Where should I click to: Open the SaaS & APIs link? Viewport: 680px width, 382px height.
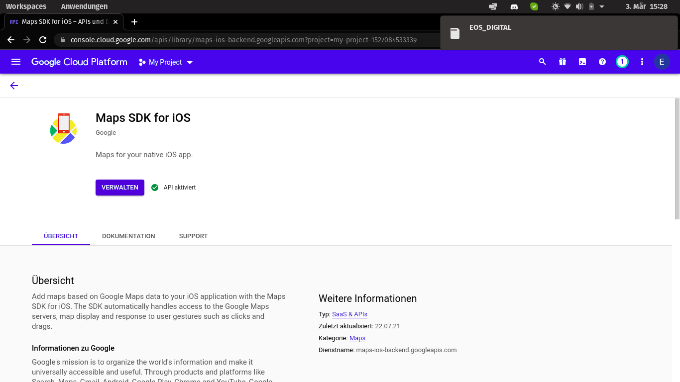click(x=349, y=314)
